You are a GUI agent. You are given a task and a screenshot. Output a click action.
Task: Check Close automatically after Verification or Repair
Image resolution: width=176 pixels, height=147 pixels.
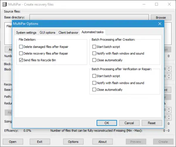click(94, 89)
